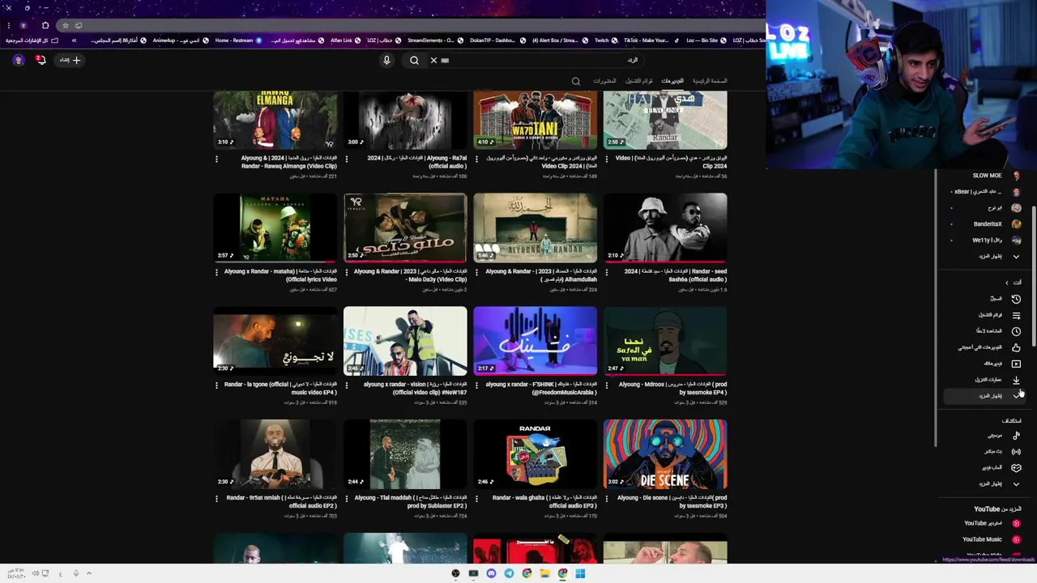Open the Tlal maddah video thumbnail
The height and width of the screenshot is (583, 1037).
pos(405,454)
